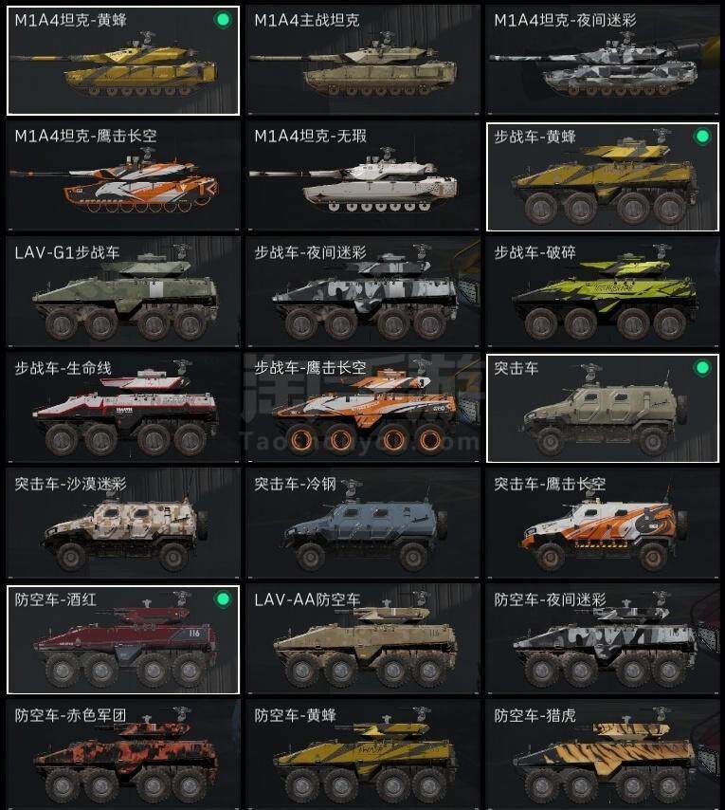Choose the 步战车-鹰击长空 skin

click(363, 408)
